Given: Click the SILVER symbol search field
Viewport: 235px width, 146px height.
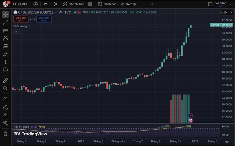Looking at the screenshot, I should pos(21,4).
